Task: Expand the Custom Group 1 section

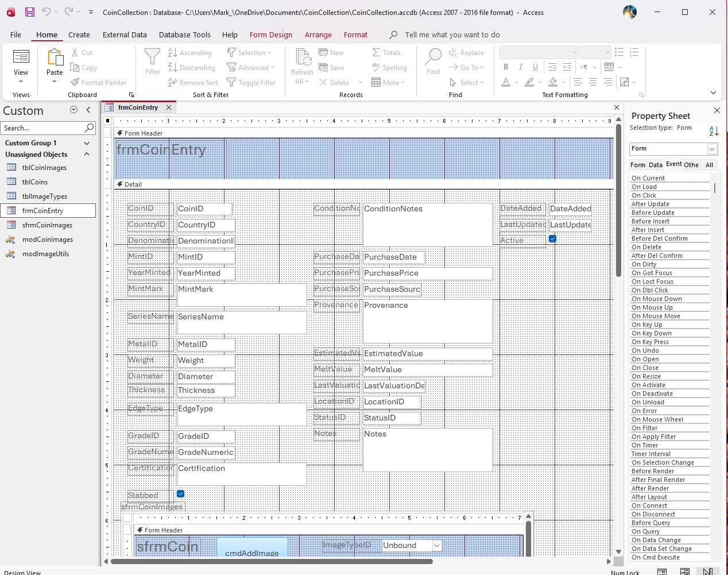Action: point(87,143)
